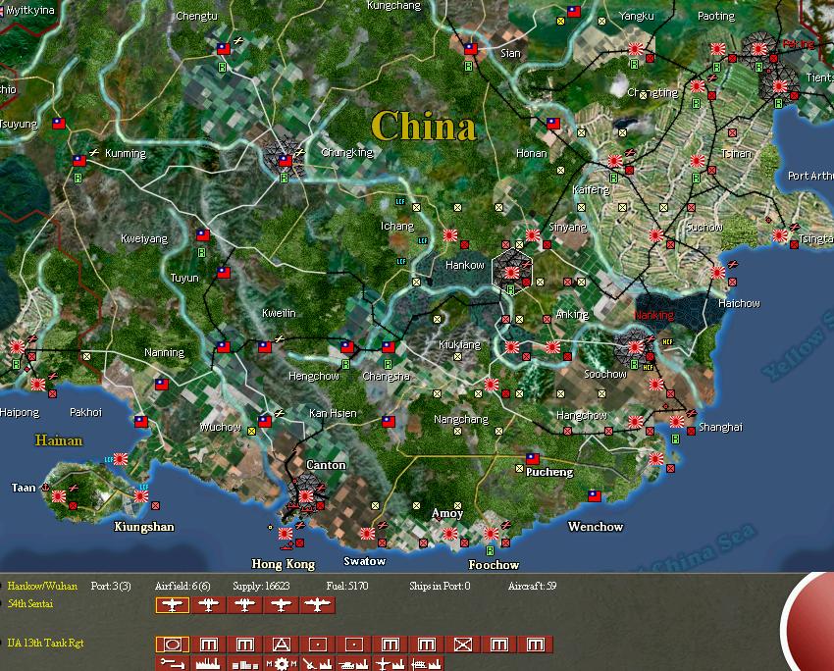Image resolution: width=834 pixels, height=671 pixels.
Task: Click the wrench repair icon in the base panel
Action: 174,661
